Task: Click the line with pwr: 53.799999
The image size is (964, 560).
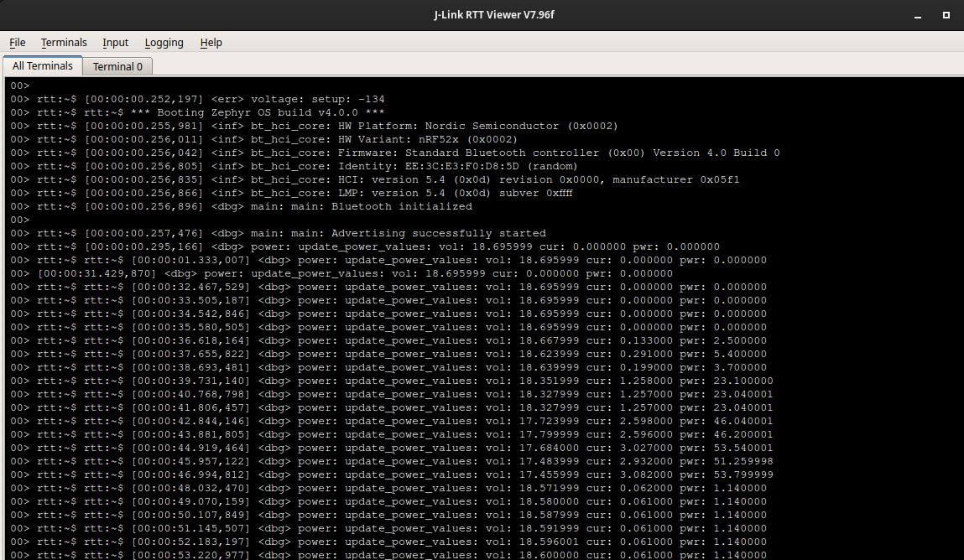Action: 392,474
